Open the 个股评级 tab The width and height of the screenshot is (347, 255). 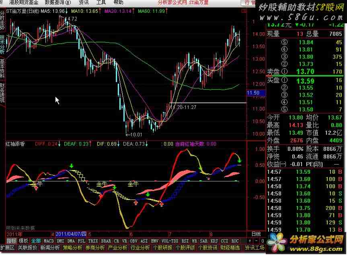(x=185, y=248)
